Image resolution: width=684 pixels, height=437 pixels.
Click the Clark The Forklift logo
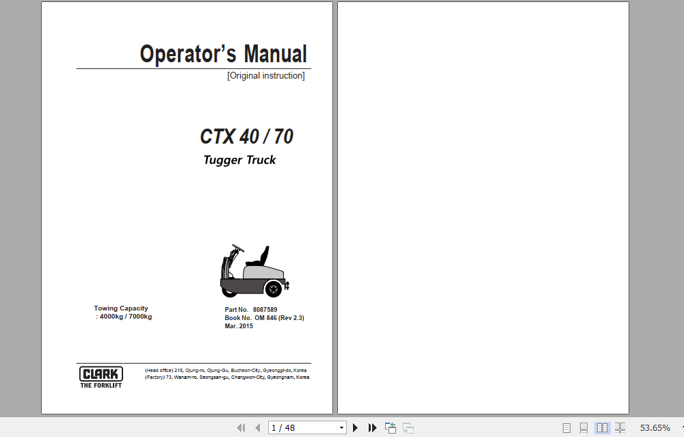coord(101,378)
